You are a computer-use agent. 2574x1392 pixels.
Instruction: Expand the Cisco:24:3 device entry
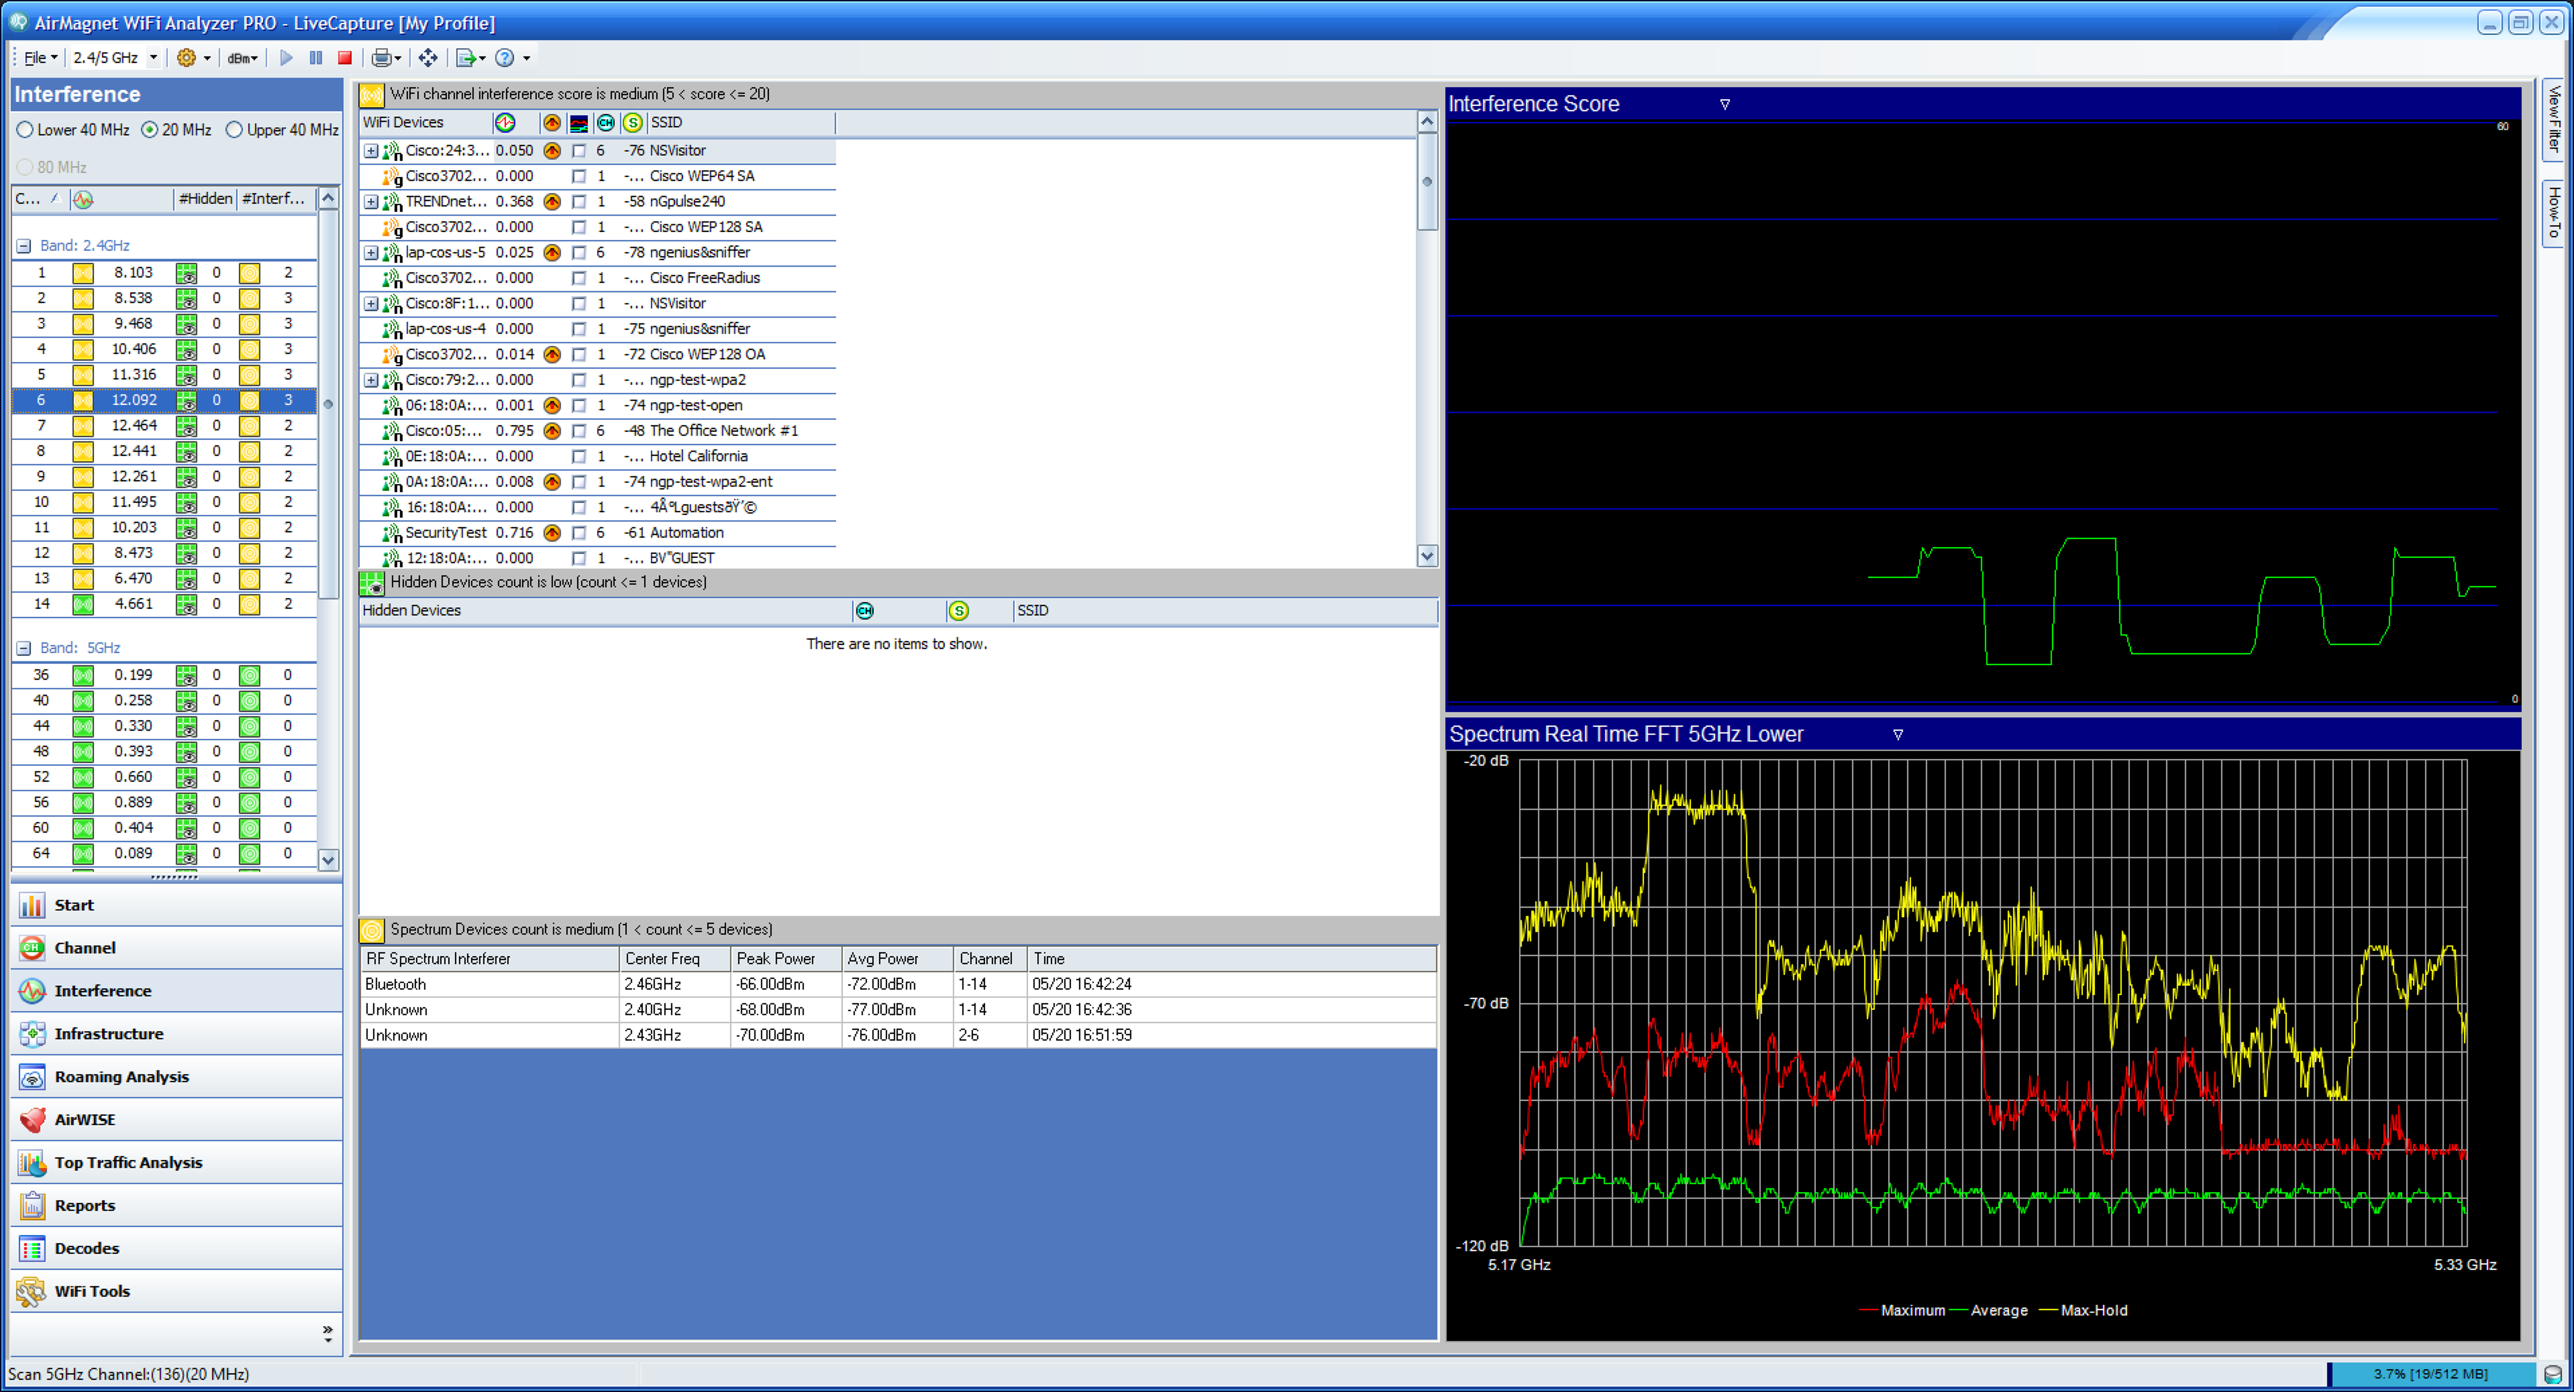pos(371,151)
